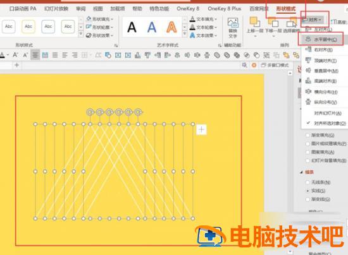Open the Shape Effects (形状效果) dropdown
The width and height of the screenshot is (348, 255).
coord(99,35)
